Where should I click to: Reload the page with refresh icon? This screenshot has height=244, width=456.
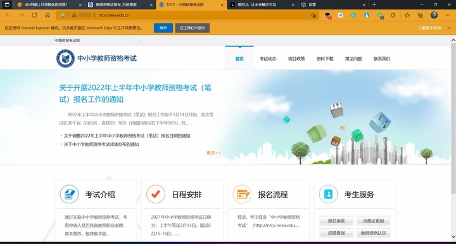point(34,15)
